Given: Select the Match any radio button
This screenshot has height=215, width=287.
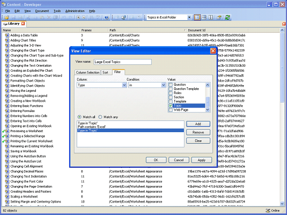Looking at the screenshot, I should tap(100, 117).
